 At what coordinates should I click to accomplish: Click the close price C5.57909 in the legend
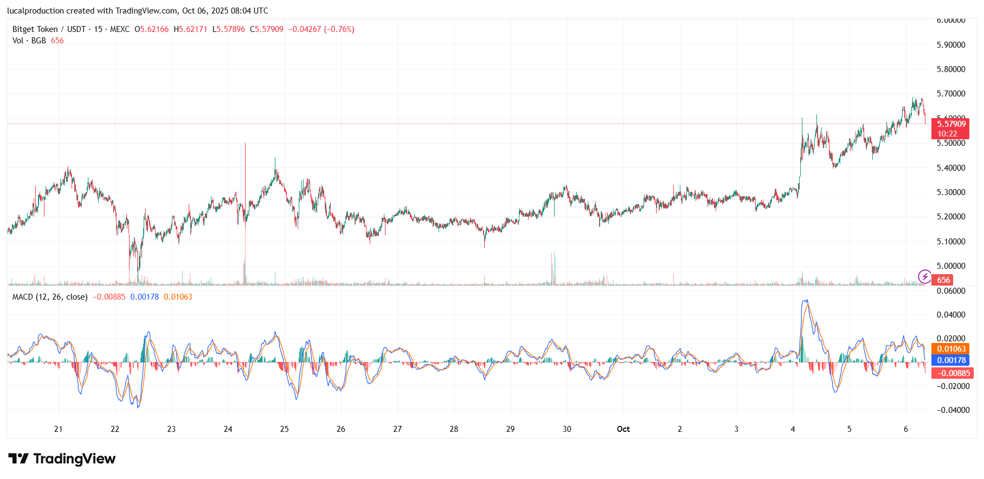coord(267,29)
